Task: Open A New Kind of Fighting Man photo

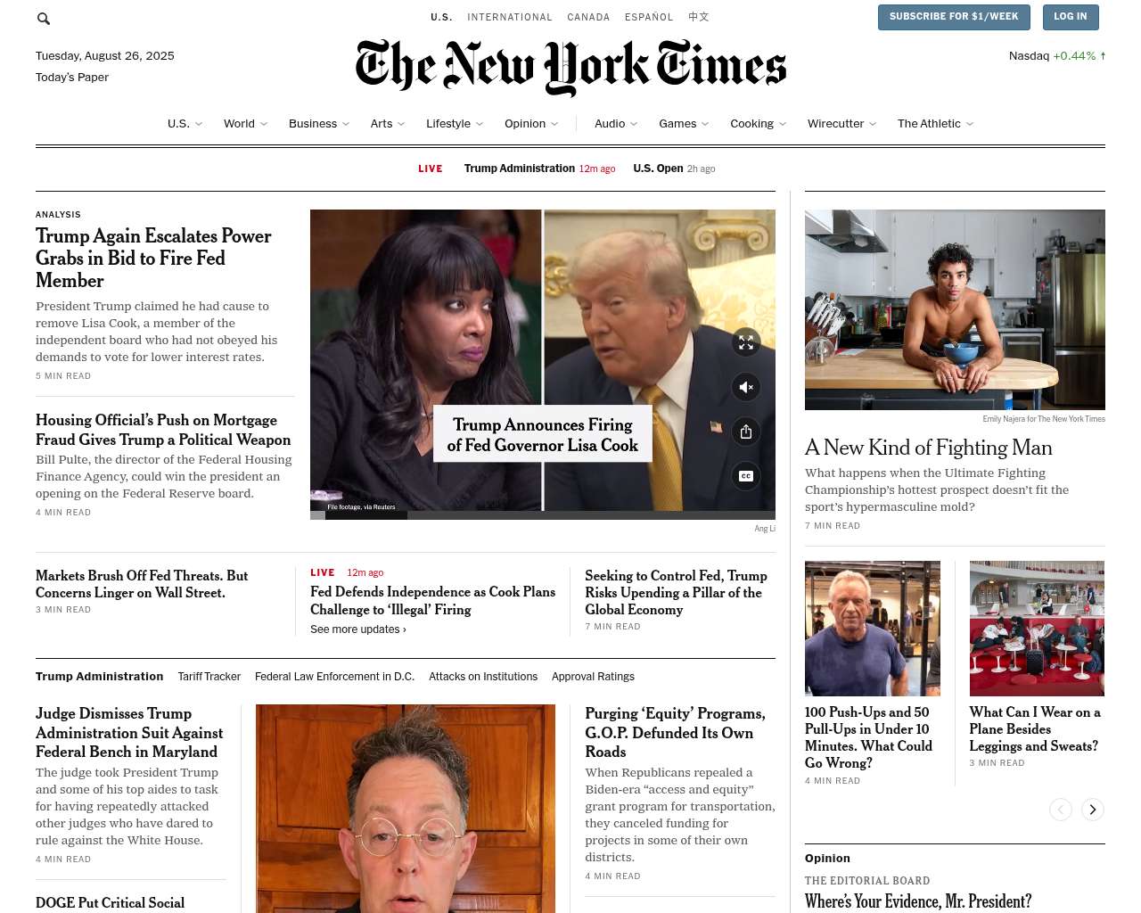Action: pos(955,310)
